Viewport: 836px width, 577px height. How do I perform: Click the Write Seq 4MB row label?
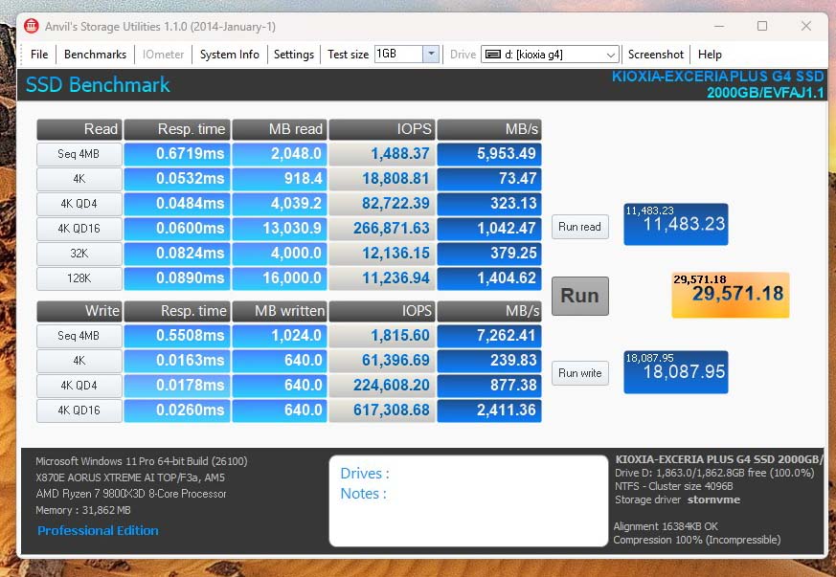(x=79, y=336)
